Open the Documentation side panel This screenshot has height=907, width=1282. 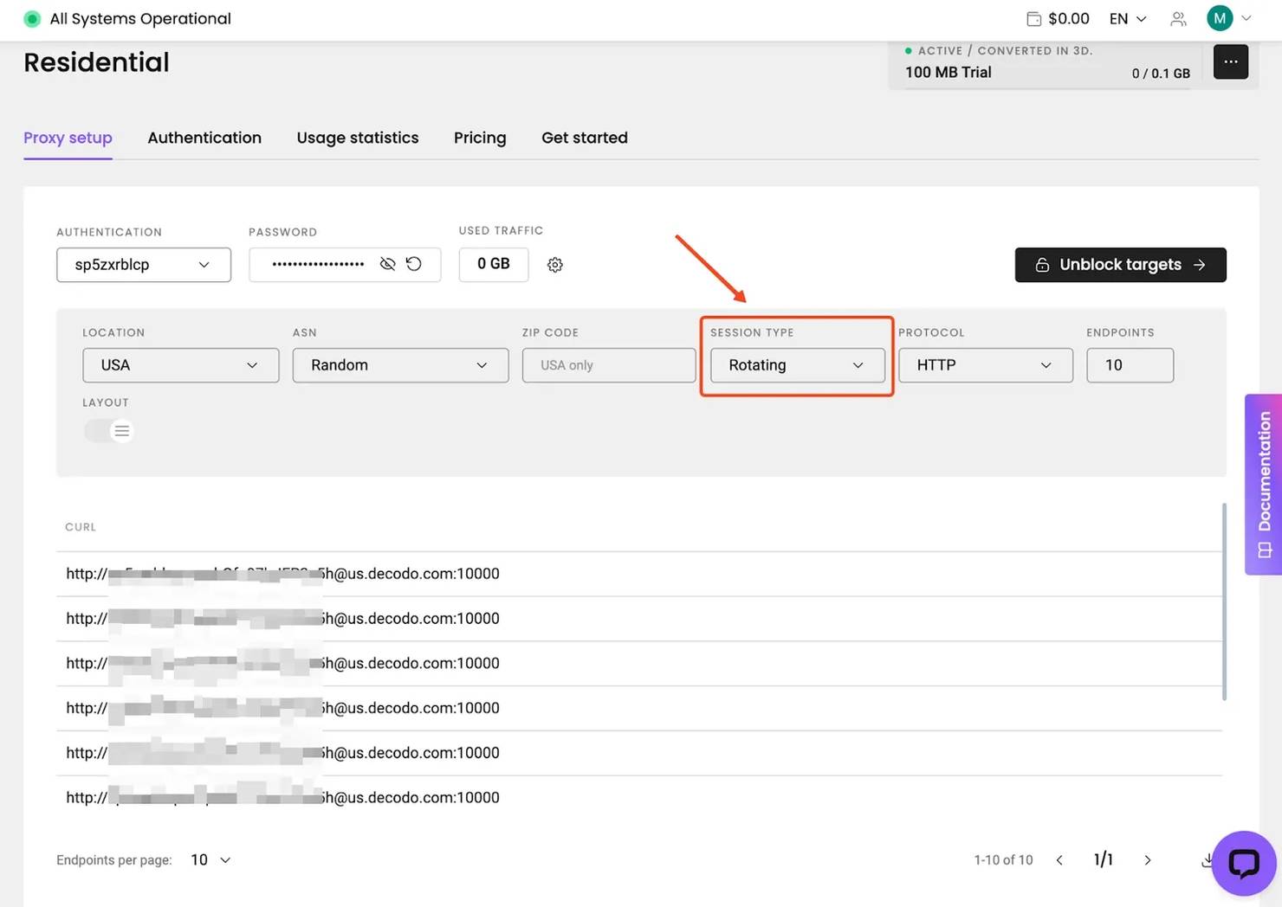(1264, 484)
